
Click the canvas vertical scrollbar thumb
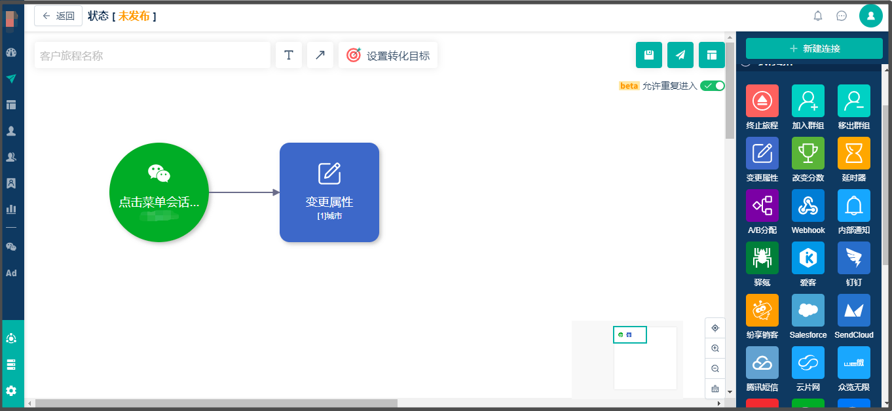(x=730, y=90)
